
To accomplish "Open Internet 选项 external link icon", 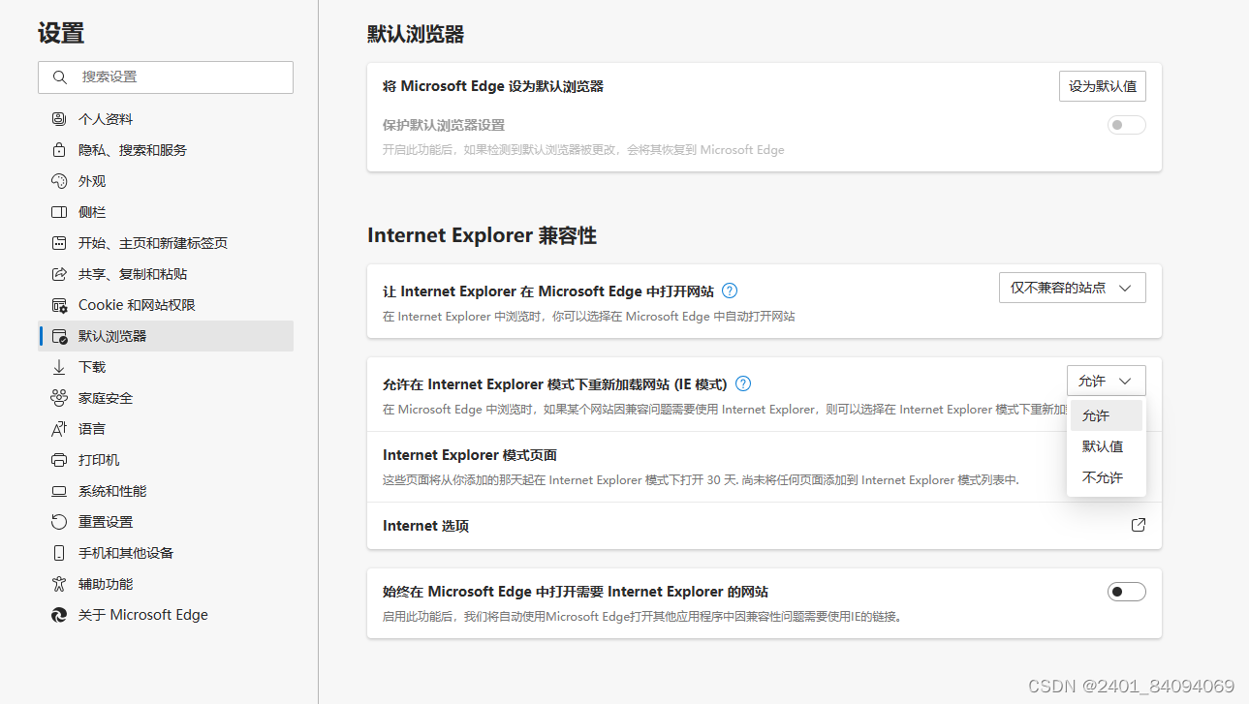I will pyautogui.click(x=1139, y=525).
